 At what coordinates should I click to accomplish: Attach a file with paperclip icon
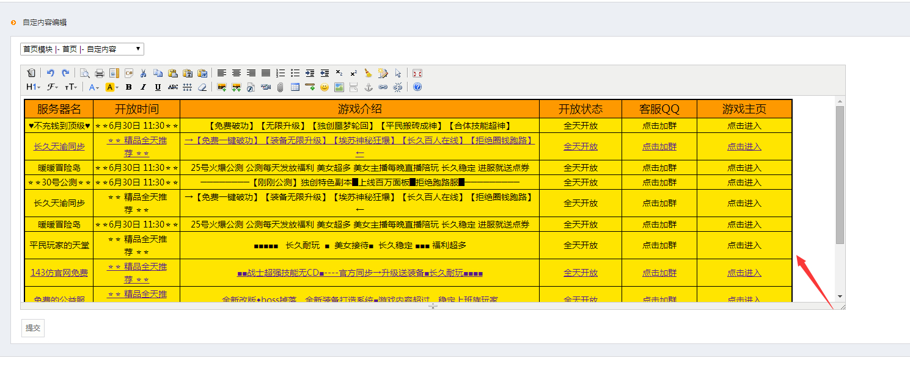(x=281, y=87)
